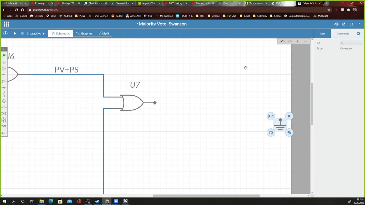Open the settings gear in side panel
Image resolution: width=365 pixels, height=205 pixels.
pos(359,34)
